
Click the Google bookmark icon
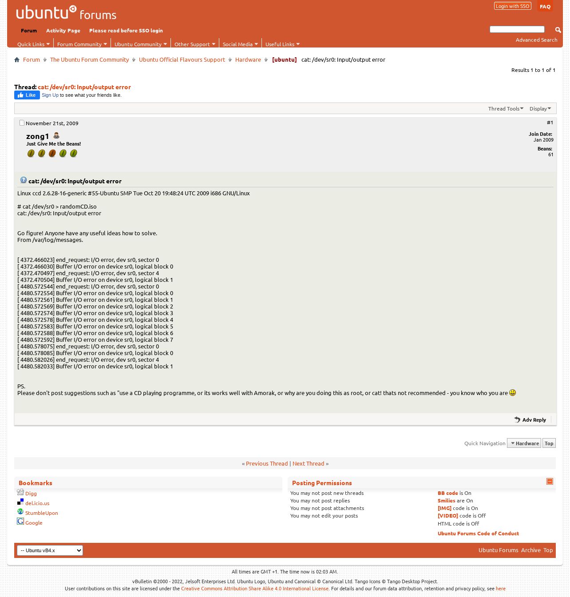[x=20, y=522]
